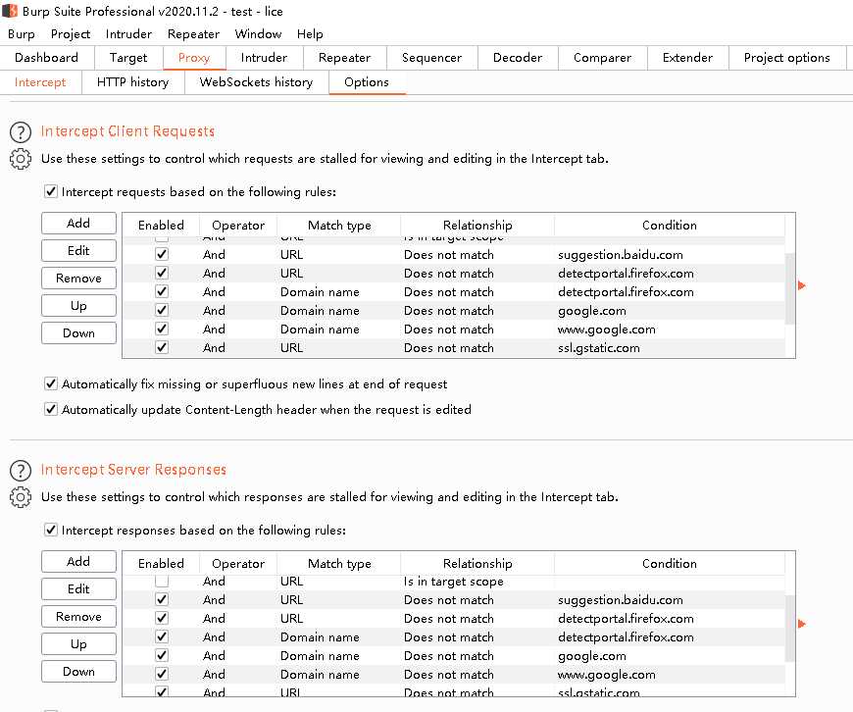
Task: Select response rule condition suggestion.baidu.com
Action: click(621, 600)
